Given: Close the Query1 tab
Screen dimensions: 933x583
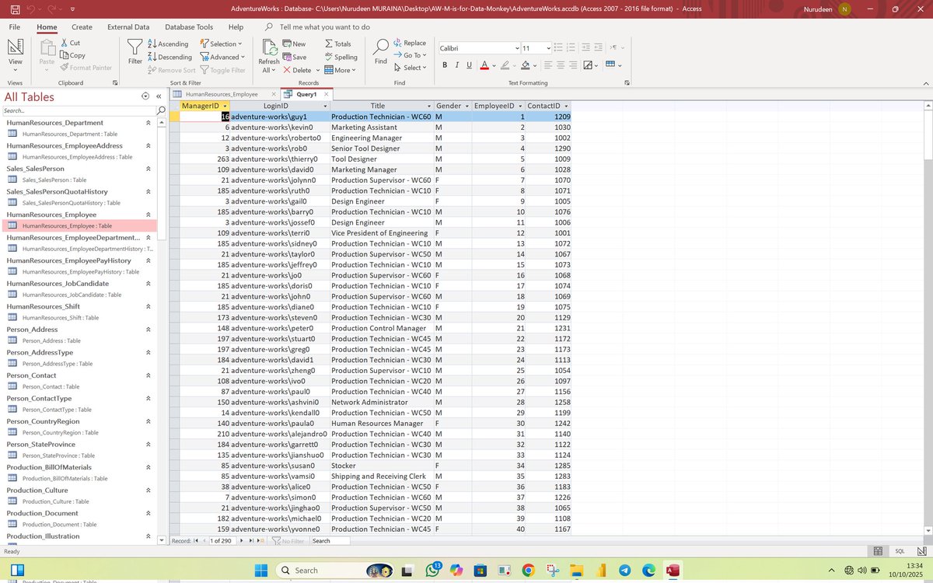Looking at the screenshot, I should 327,94.
